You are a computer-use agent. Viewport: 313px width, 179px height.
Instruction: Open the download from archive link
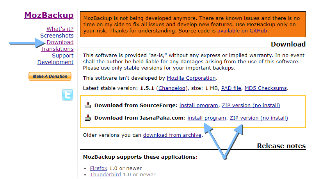pyautogui.click(x=172, y=135)
